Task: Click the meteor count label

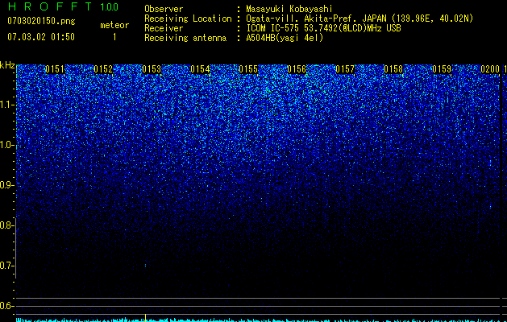Action: pos(114,25)
